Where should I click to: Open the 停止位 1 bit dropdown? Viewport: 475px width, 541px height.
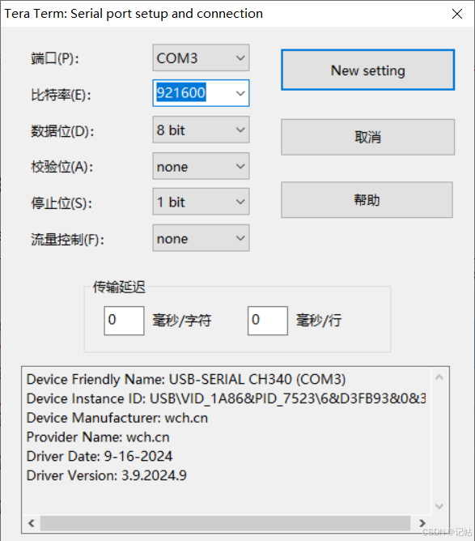201,202
